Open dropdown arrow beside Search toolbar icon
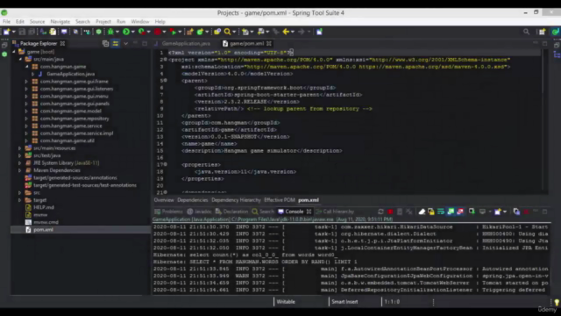561x316 pixels. [234, 32]
